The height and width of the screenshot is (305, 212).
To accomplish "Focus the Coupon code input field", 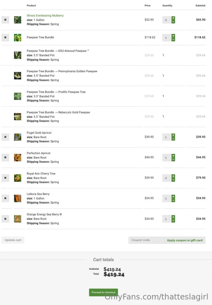I will (x=146, y=240).
